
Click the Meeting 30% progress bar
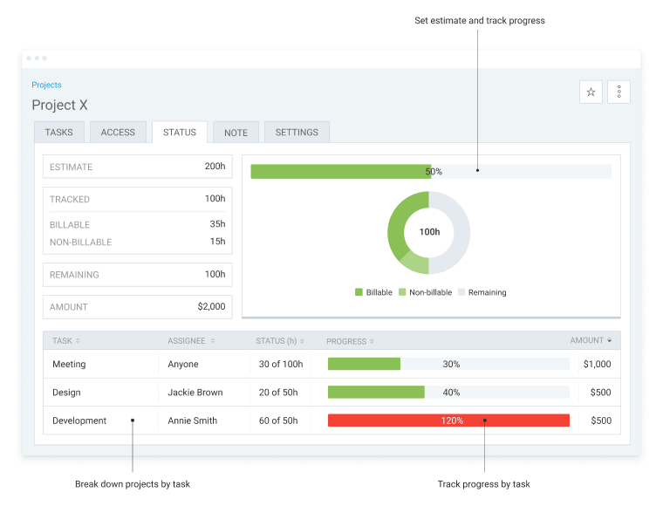tap(448, 364)
